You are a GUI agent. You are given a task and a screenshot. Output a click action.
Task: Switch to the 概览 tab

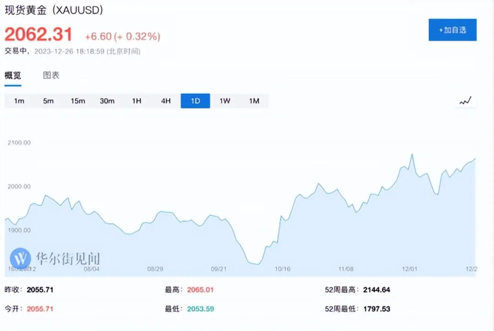click(13, 76)
